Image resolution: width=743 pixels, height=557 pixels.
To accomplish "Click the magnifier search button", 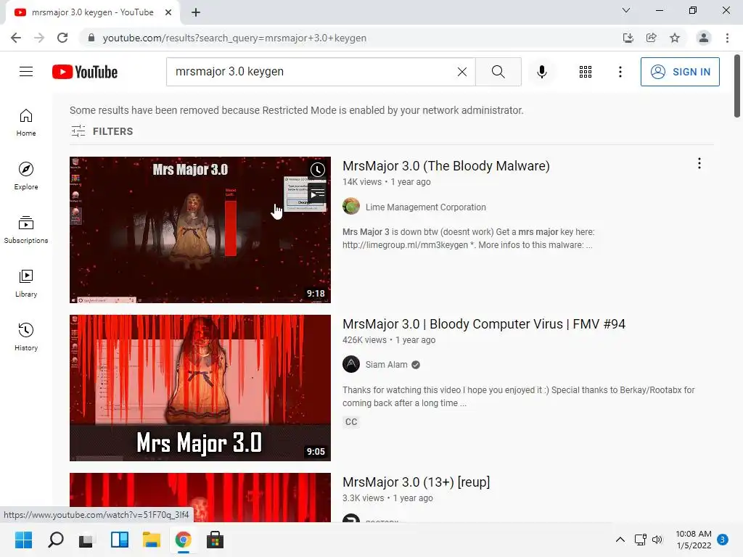I will click(498, 72).
